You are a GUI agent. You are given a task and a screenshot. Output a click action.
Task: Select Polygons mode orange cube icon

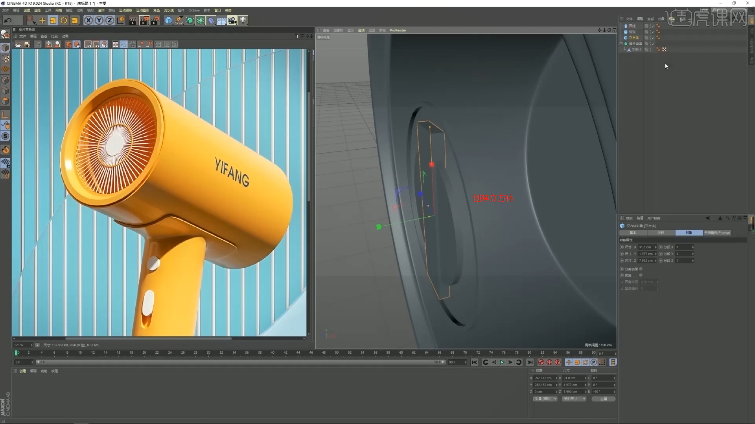click(x=6, y=101)
